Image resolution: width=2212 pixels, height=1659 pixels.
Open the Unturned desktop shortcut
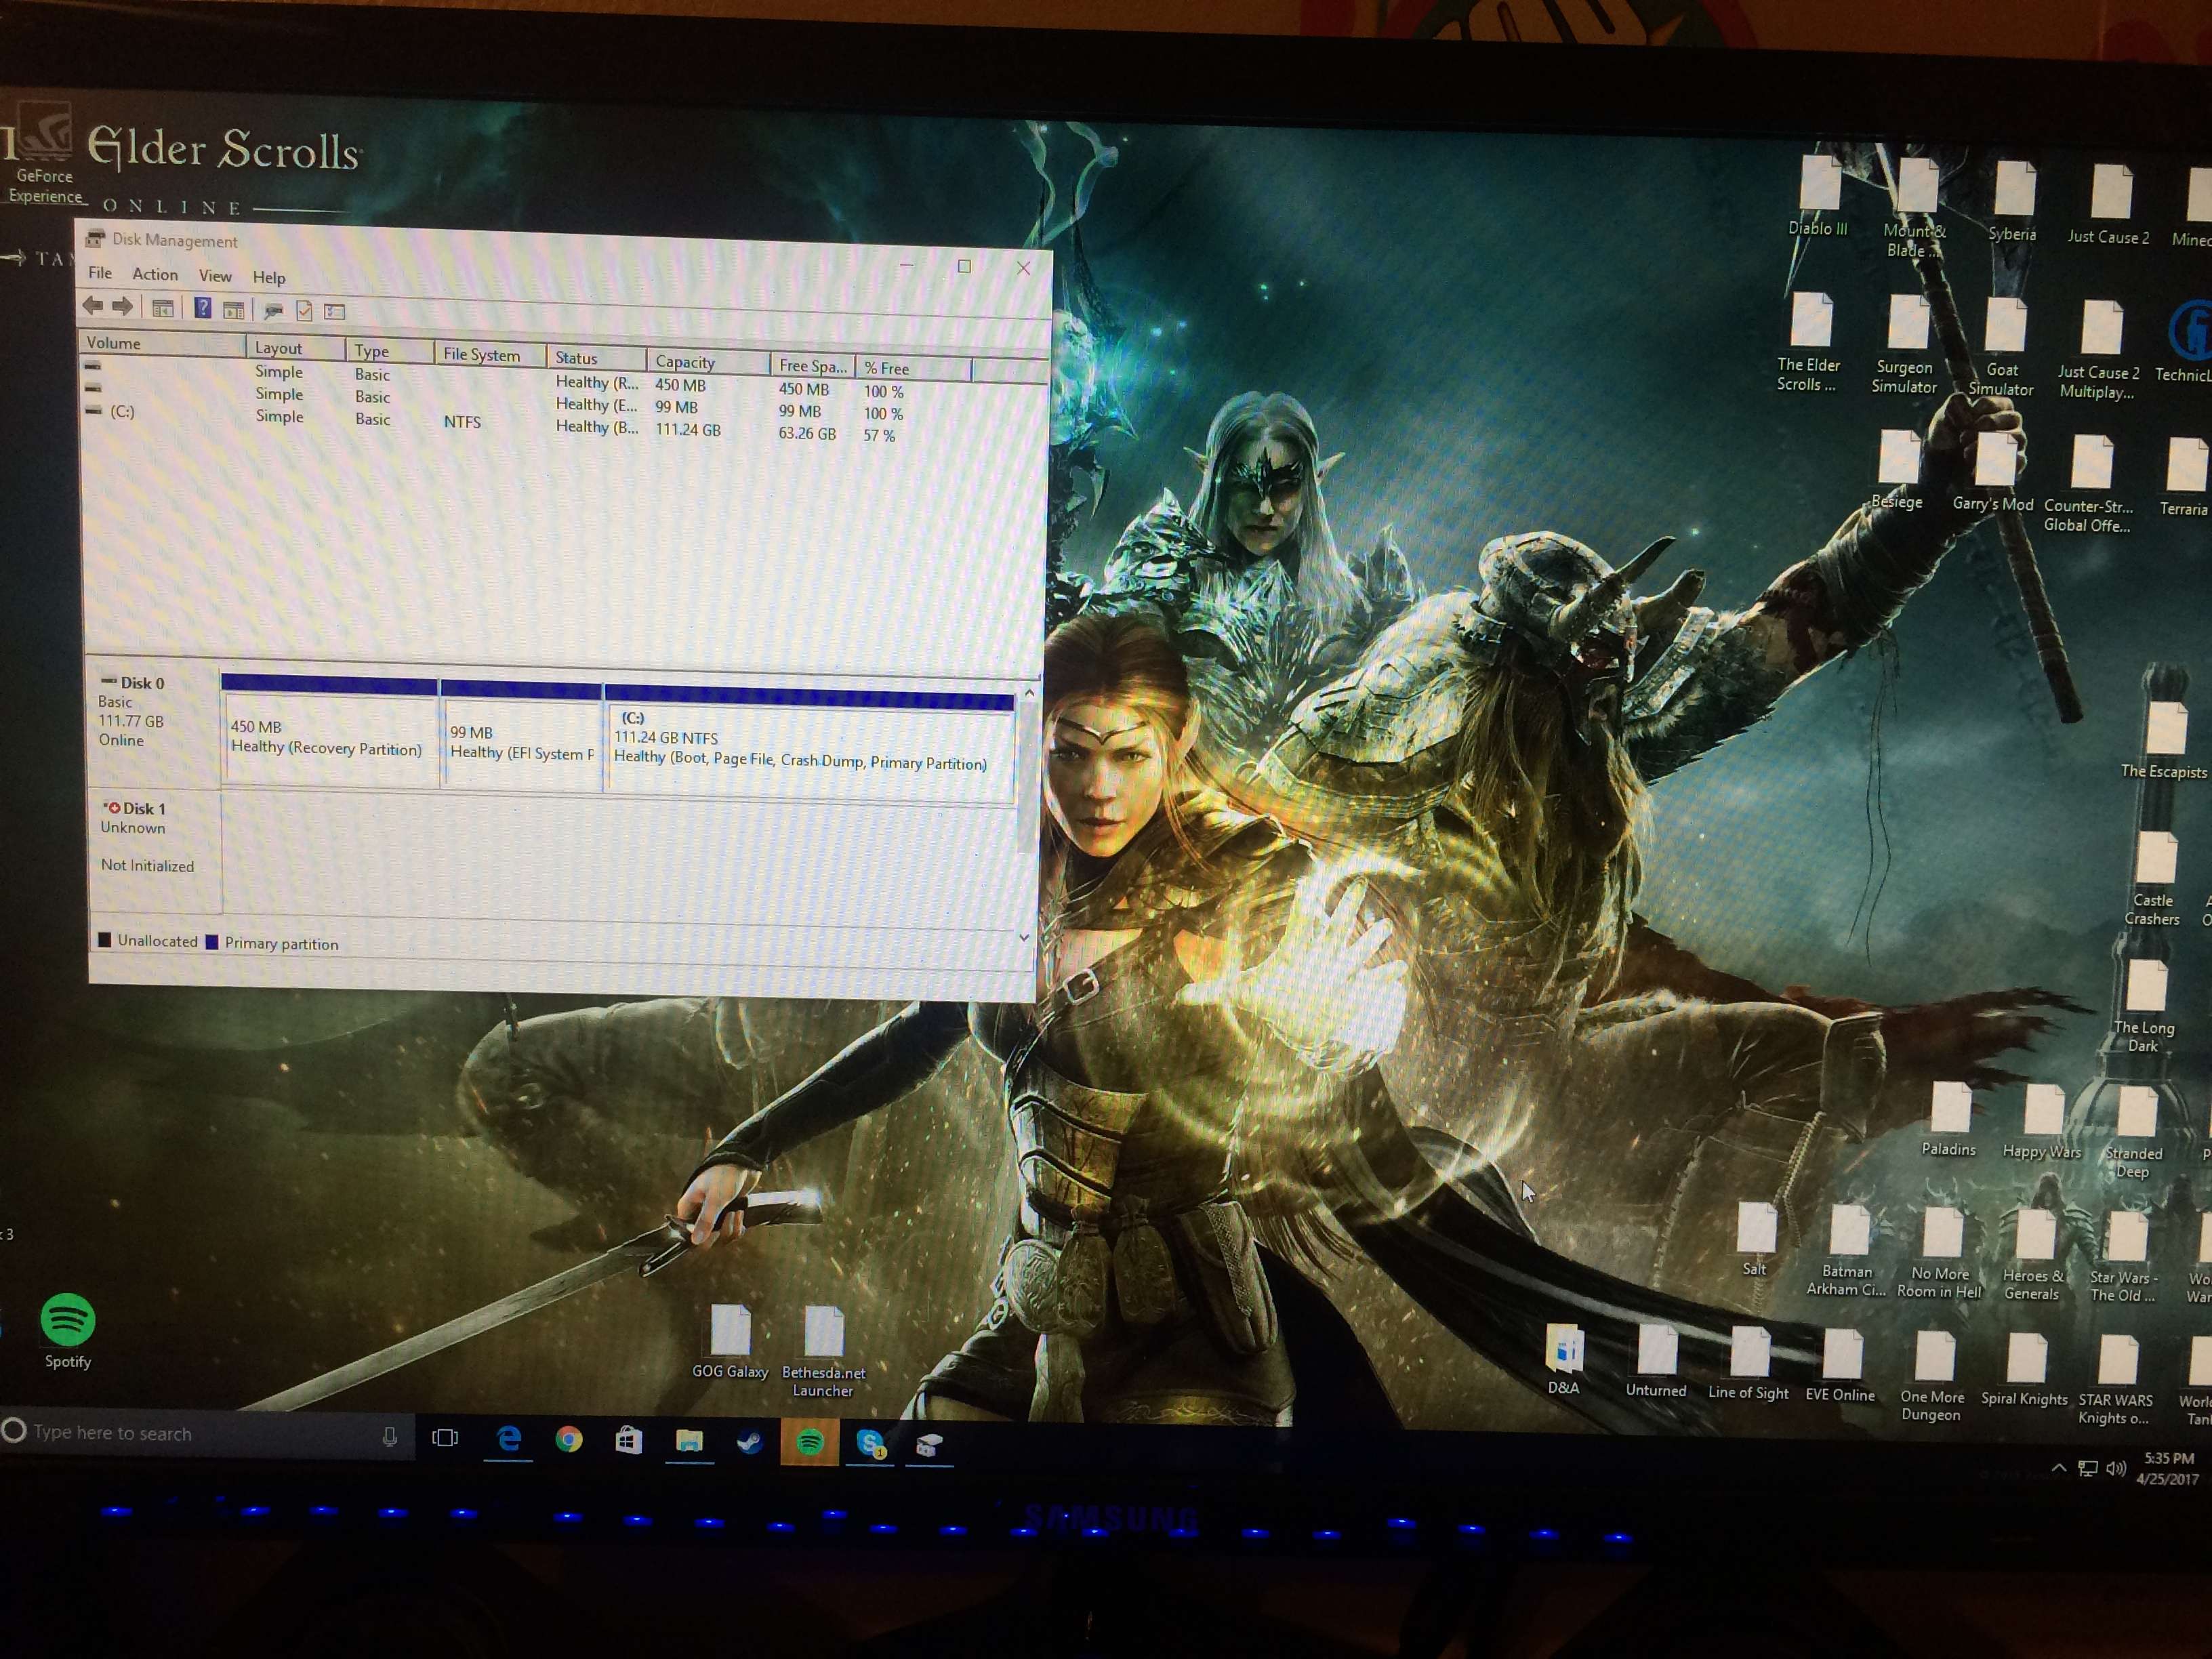tap(1656, 1361)
